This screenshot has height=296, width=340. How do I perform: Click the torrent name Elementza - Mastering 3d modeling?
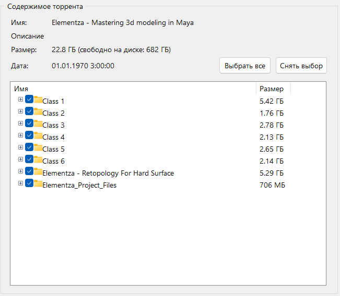(x=123, y=23)
